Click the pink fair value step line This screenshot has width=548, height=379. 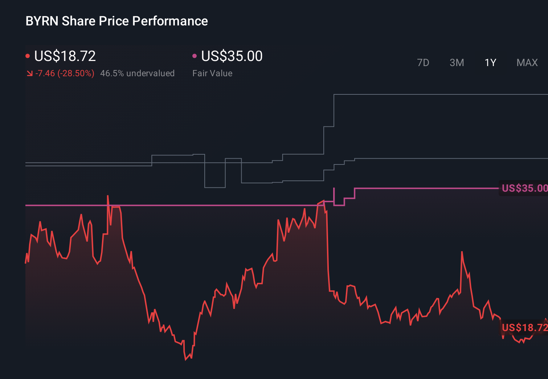[417, 189]
